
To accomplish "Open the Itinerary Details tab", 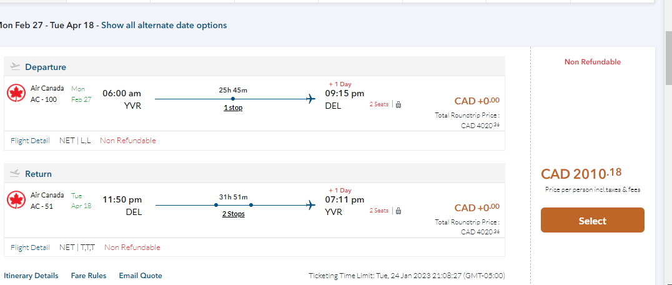I will point(31,276).
